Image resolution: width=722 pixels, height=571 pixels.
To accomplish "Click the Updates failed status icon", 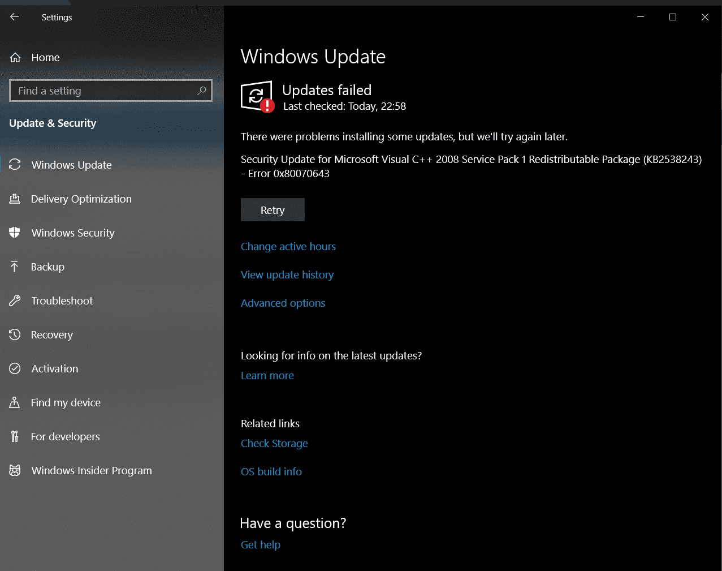I will click(257, 97).
